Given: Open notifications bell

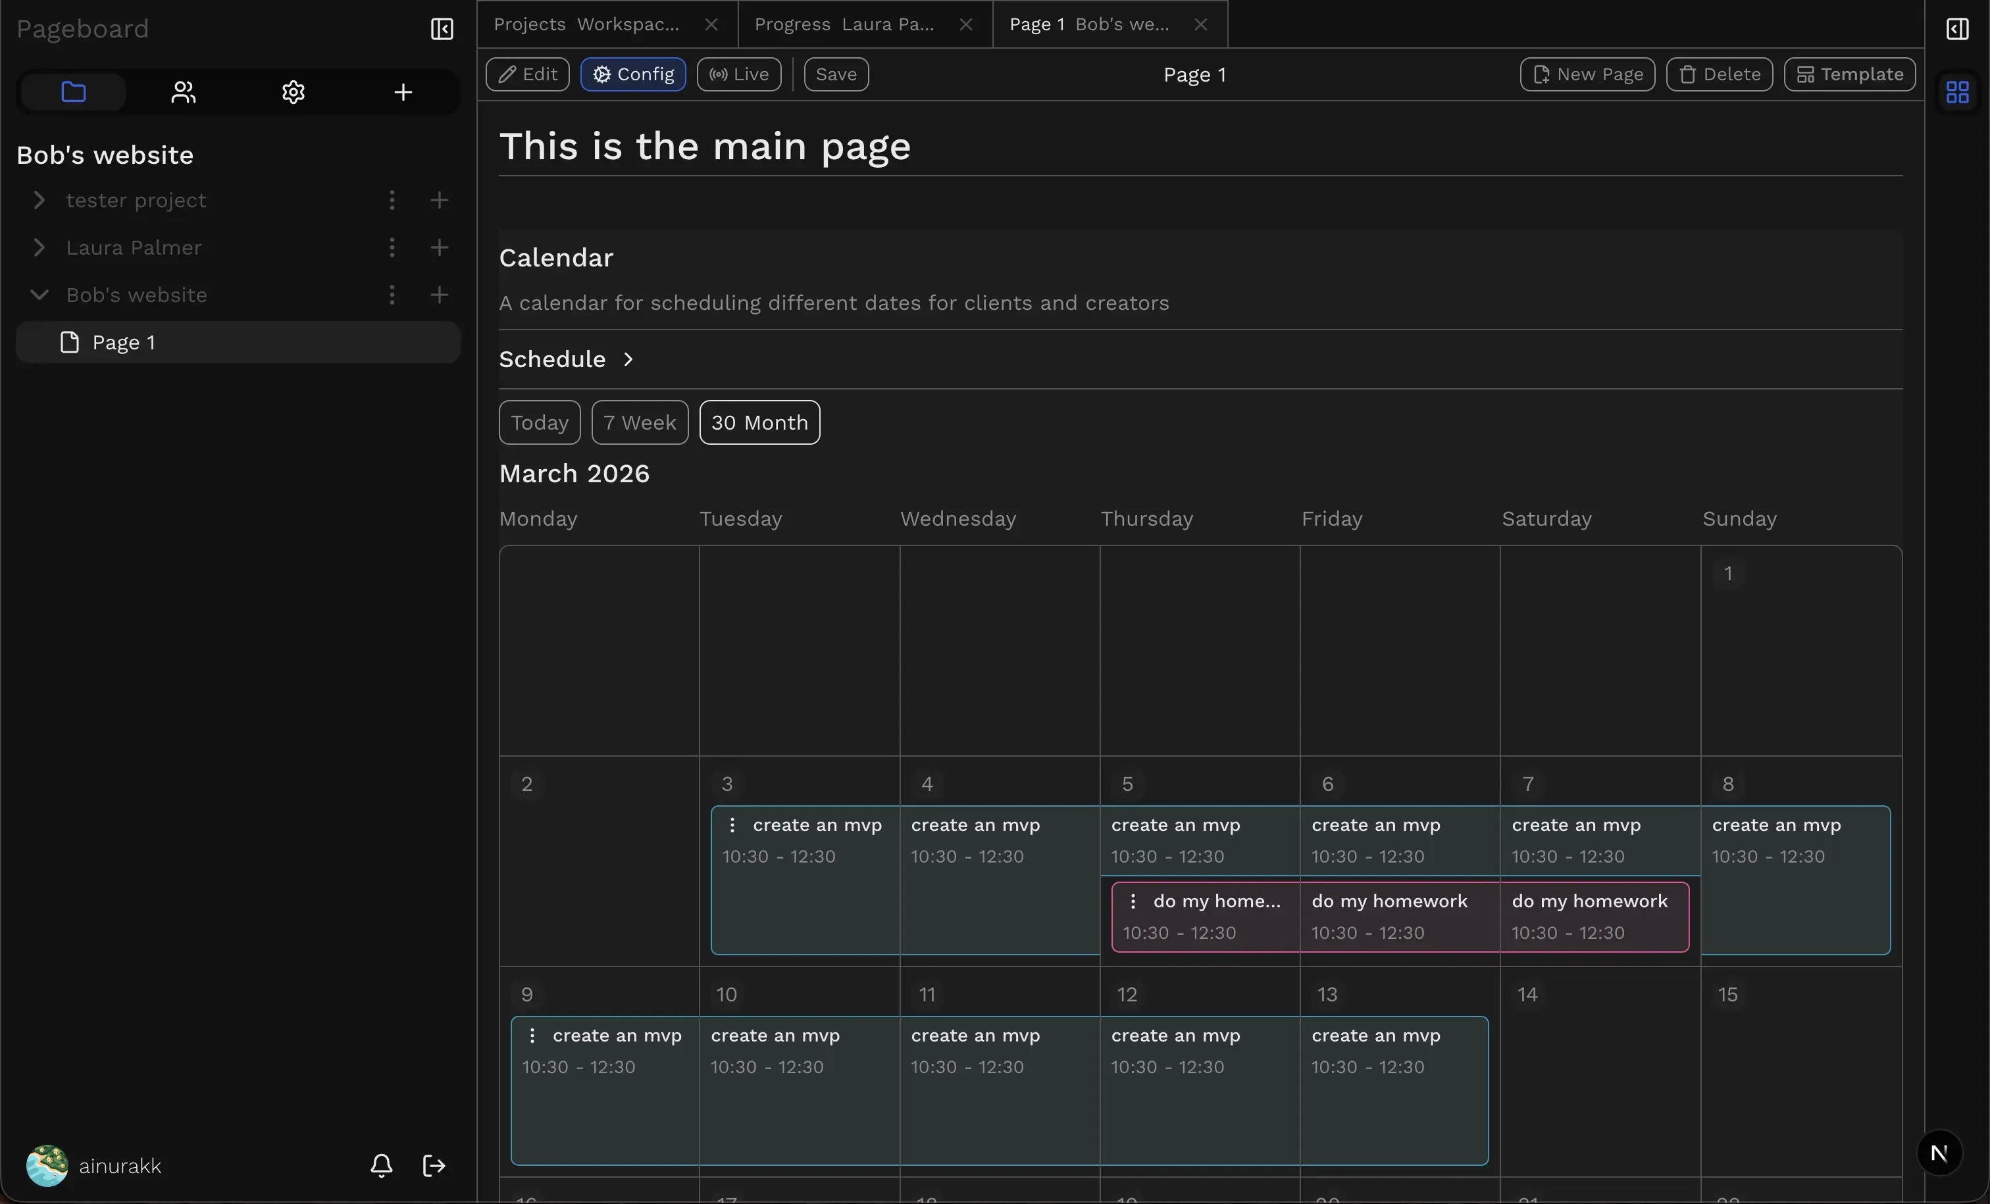Looking at the screenshot, I should click(x=380, y=1165).
